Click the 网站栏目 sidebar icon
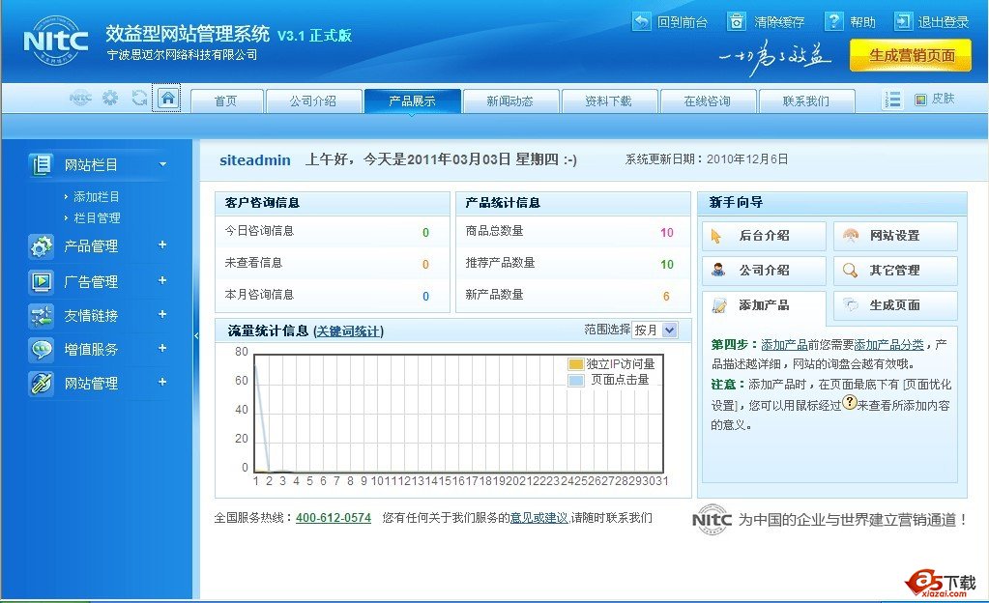989x603 pixels. tap(41, 164)
